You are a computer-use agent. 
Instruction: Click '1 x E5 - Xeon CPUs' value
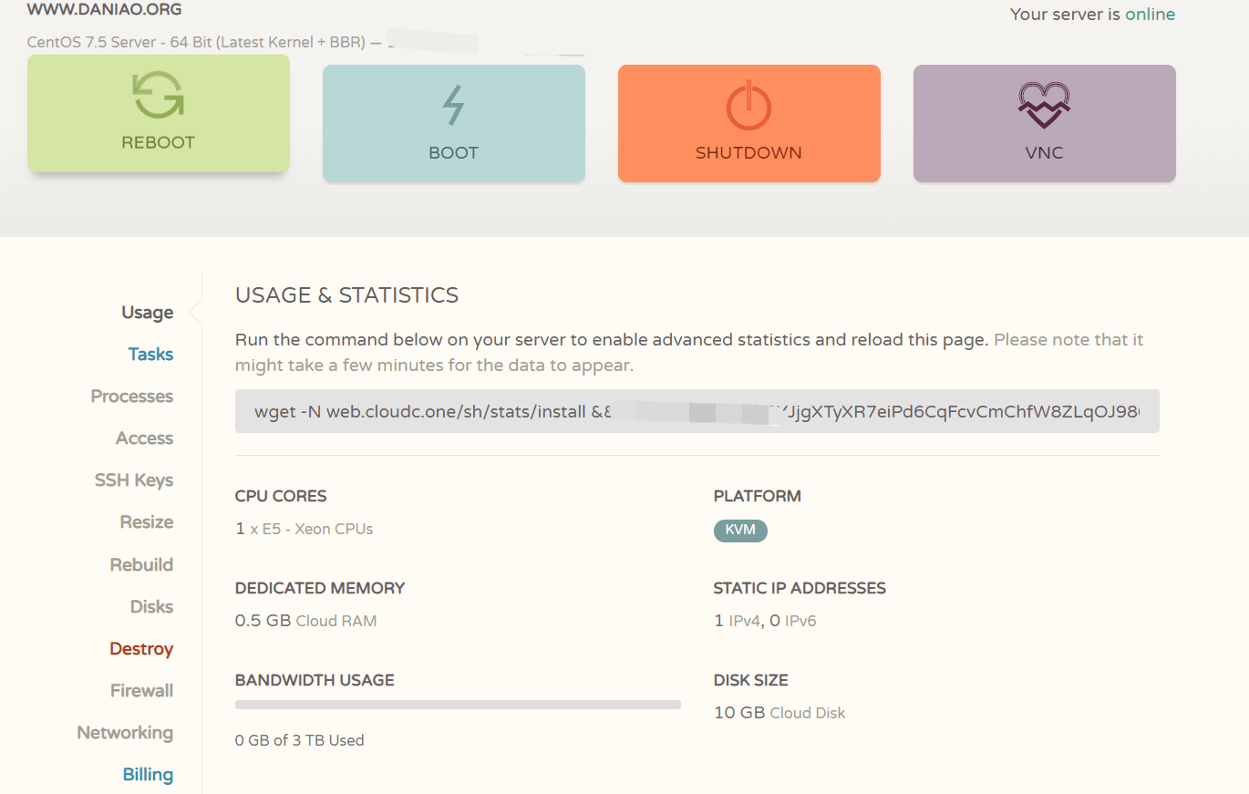pyautogui.click(x=304, y=529)
